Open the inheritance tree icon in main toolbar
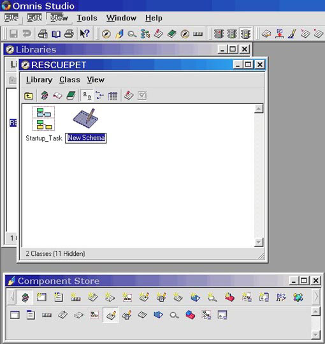This screenshot has width=325, height=344. [145, 34]
